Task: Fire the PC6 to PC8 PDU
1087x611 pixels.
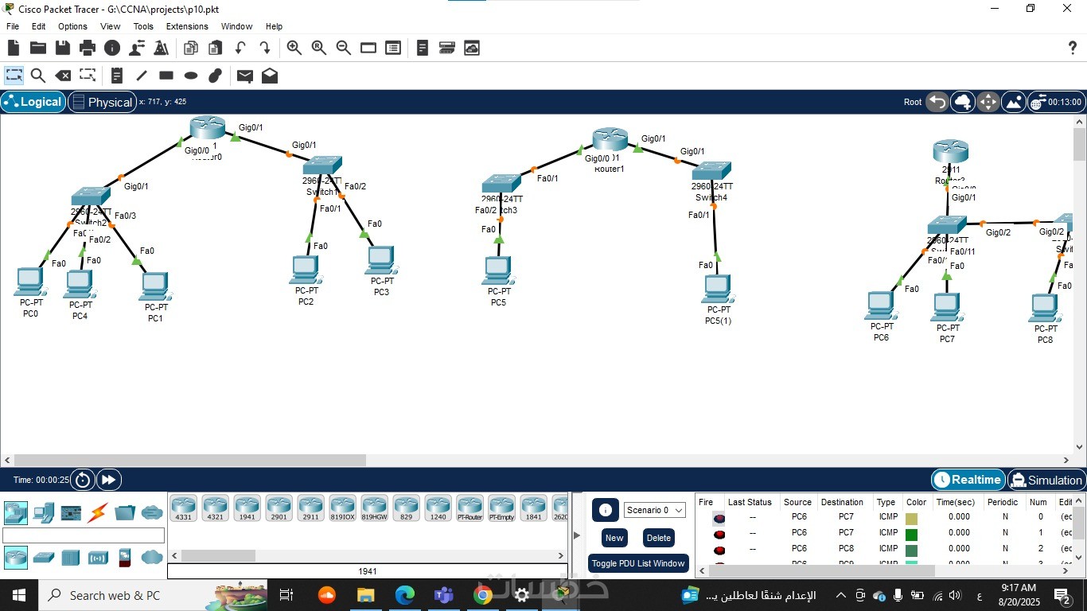Action: (719, 550)
